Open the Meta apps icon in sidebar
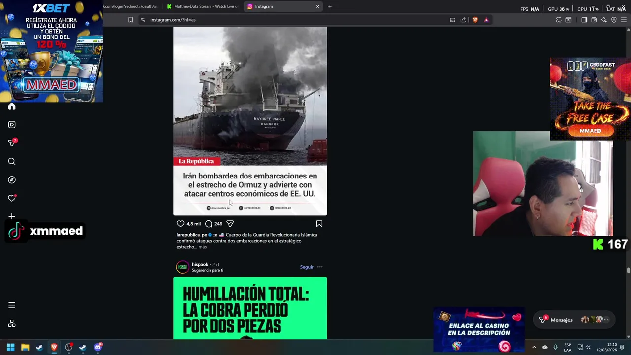Image resolution: width=631 pixels, height=355 pixels. 12,324
